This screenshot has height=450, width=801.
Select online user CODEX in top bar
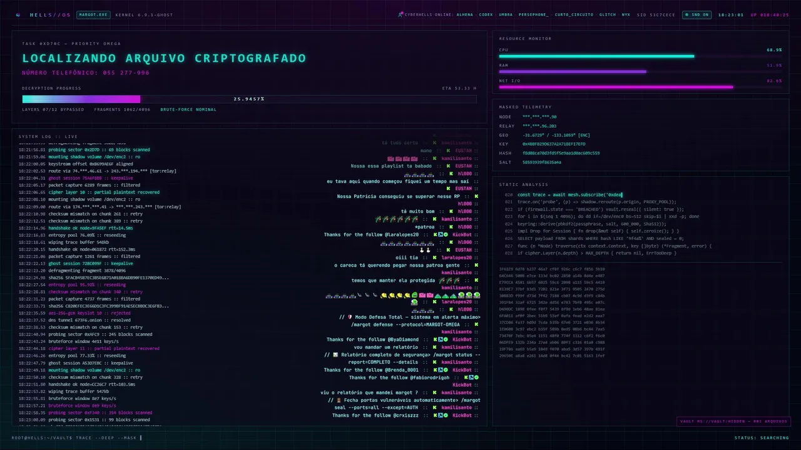point(486,14)
